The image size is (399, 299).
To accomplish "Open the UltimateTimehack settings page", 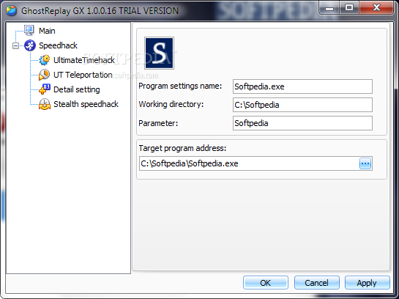I will click(84, 60).
